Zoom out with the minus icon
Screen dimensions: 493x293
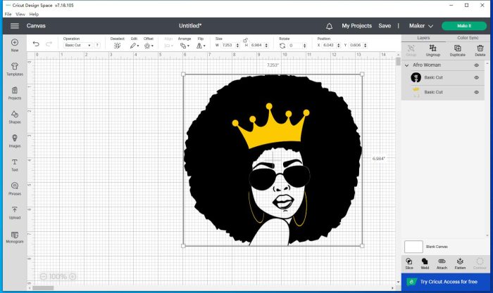pos(44,276)
